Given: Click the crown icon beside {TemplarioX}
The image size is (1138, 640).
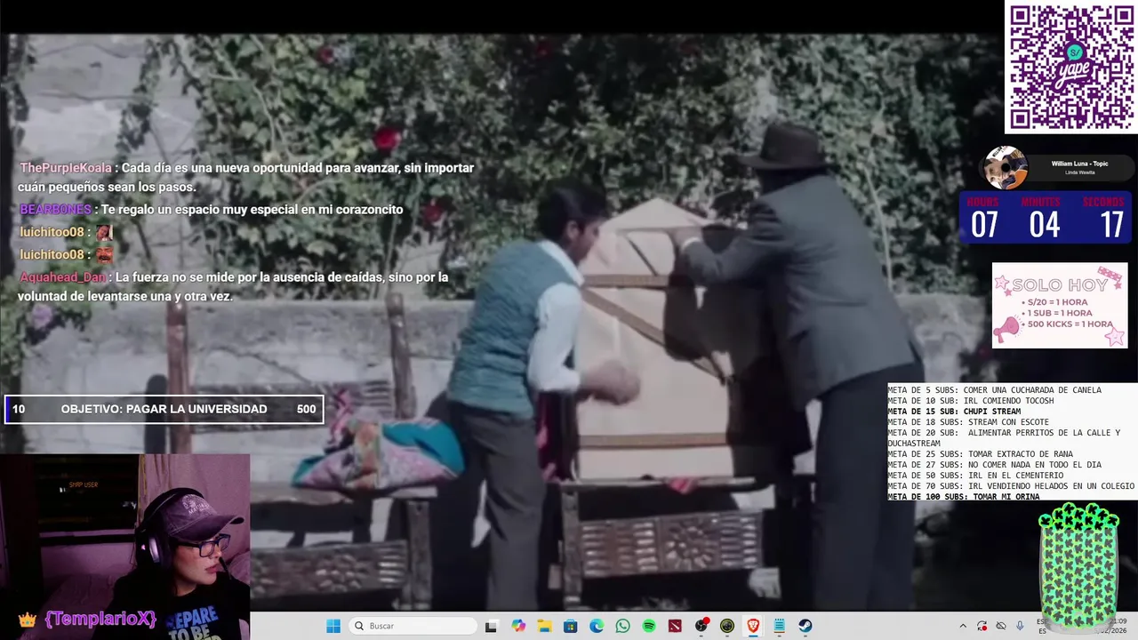Looking at the screenshot, I should click(28, 620).
